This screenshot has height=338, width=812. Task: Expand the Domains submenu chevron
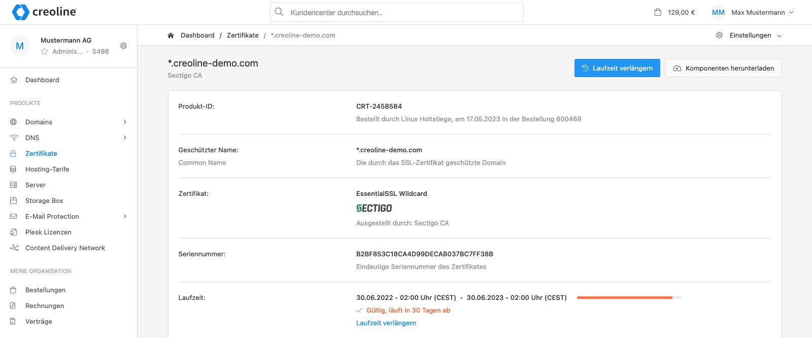click(x=125, y=122)
